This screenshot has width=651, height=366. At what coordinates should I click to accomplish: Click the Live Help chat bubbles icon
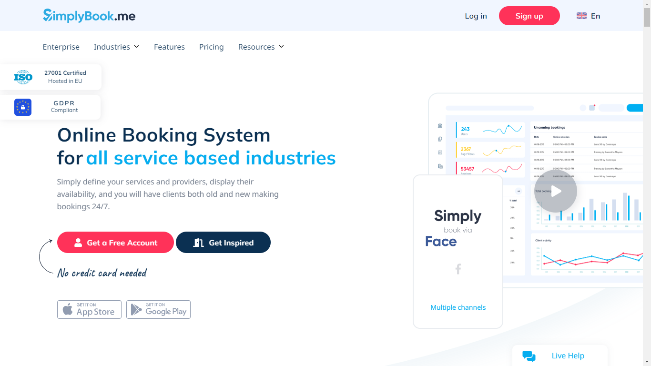point(529,356)
